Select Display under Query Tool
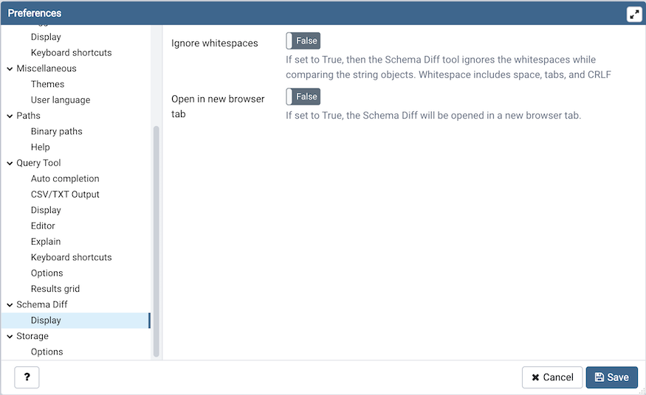Image resolution: width=646 pixels, height=395 pixels. [x=46, y=210]
